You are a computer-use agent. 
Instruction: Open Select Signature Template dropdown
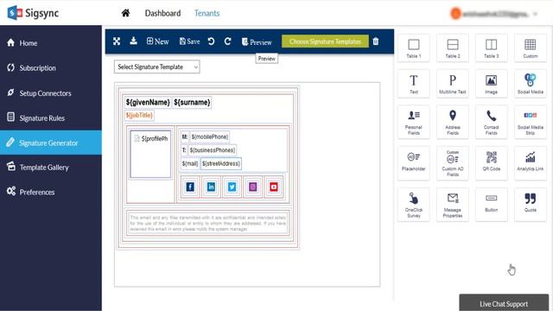157,67
